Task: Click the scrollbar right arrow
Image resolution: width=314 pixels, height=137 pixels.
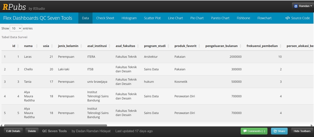Action: 312,125
